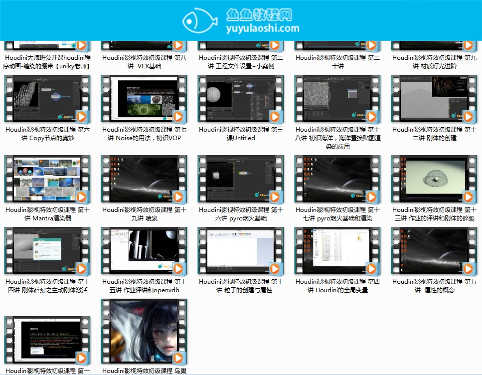Click the file name ending in 缠绕的绷带【uniky老师】
The image size is (482, 375).
click(47, 62)
